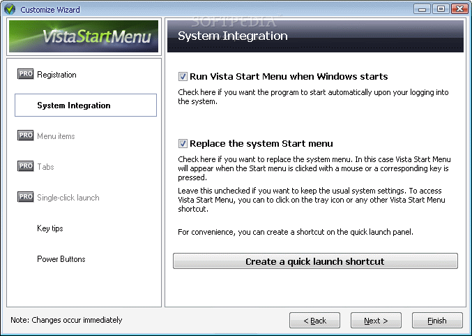
Task: Click the Customize Wizard title bar app icon
Action: [x=10, y=9]
